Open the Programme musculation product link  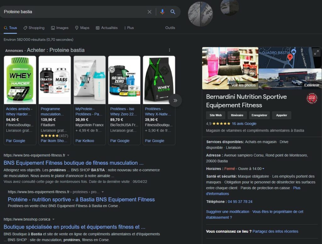[x=53, y=111]
